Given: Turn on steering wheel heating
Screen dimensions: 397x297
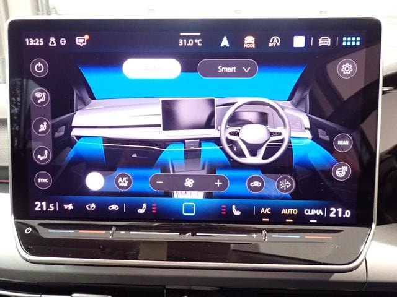Looking at the screenshot, I should pyautogui.click(x=342, y=171).
